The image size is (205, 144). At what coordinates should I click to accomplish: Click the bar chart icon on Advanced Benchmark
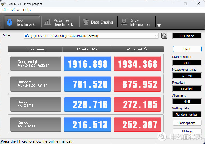(47, 22)
